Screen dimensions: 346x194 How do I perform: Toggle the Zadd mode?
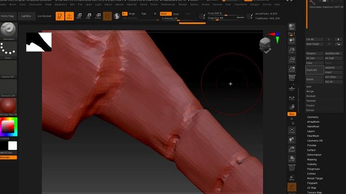(x=165, y=13)
